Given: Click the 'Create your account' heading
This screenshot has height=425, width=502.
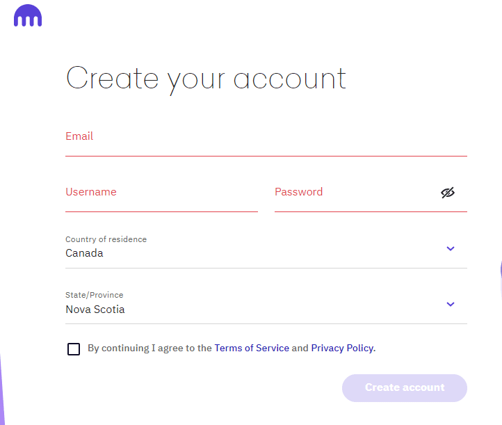Looking at the screenshot, I should pyautogui.click(x=206, y=78).
